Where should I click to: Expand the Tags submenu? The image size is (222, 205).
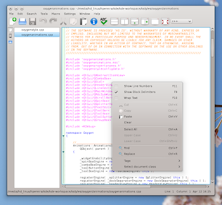pyautogui.click(x=147, y=161)
